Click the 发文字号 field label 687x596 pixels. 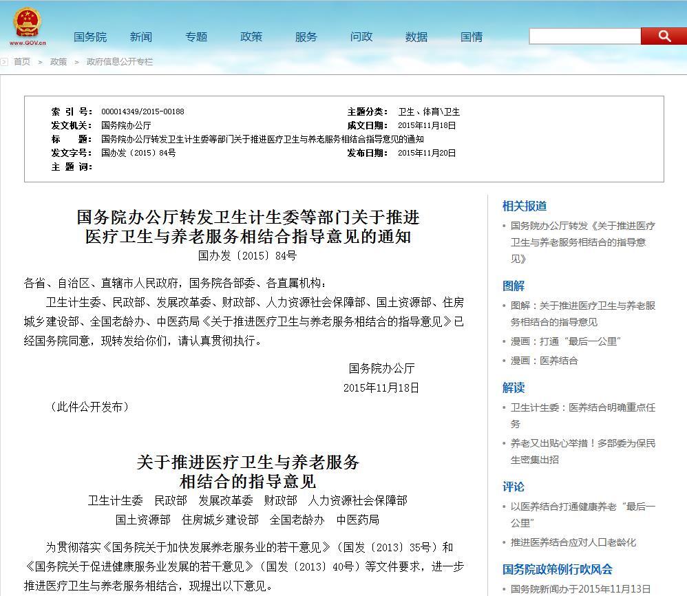[x=72, y=153]
